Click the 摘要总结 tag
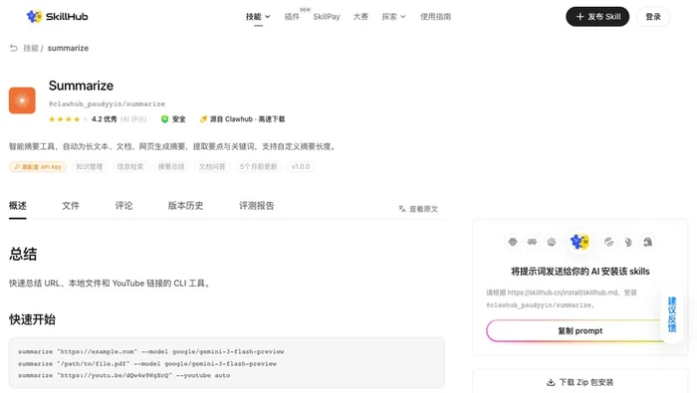 tap(171, 167)
